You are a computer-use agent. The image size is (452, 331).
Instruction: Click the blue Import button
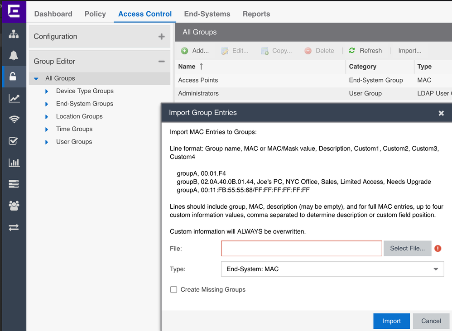391,321
